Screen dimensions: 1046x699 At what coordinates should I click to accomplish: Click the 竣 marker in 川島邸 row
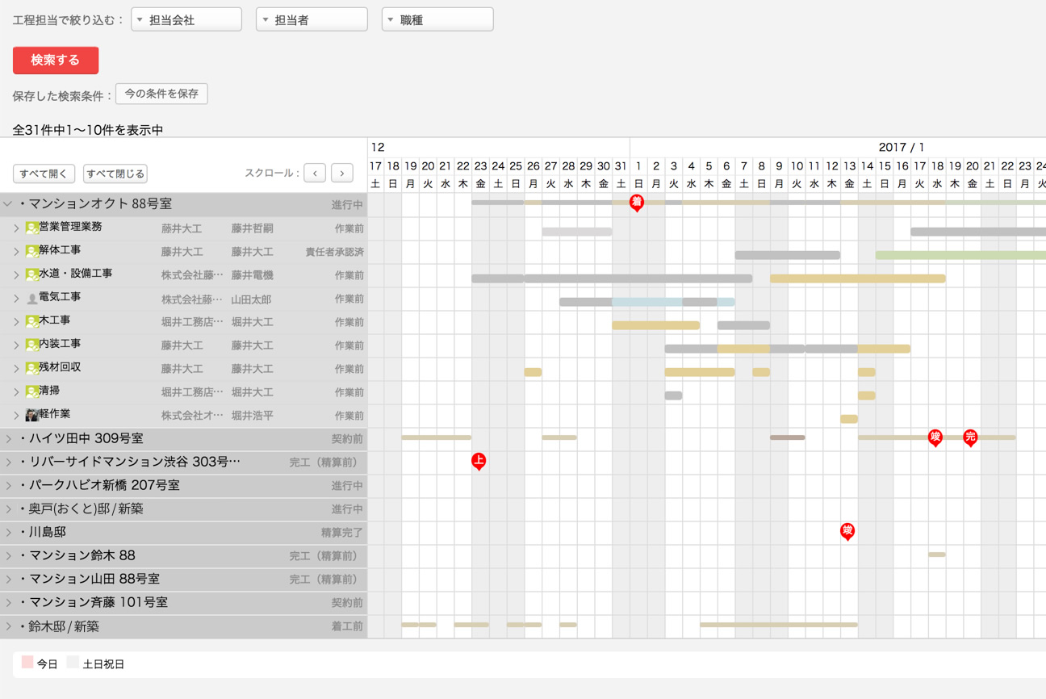coord(847,530)
